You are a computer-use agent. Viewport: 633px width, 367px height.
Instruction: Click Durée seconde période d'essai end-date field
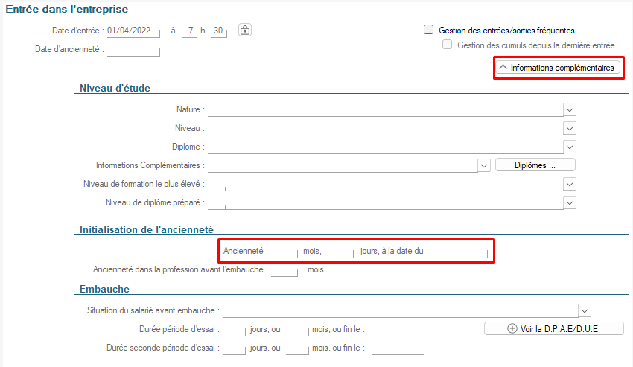tap(397, 348)
